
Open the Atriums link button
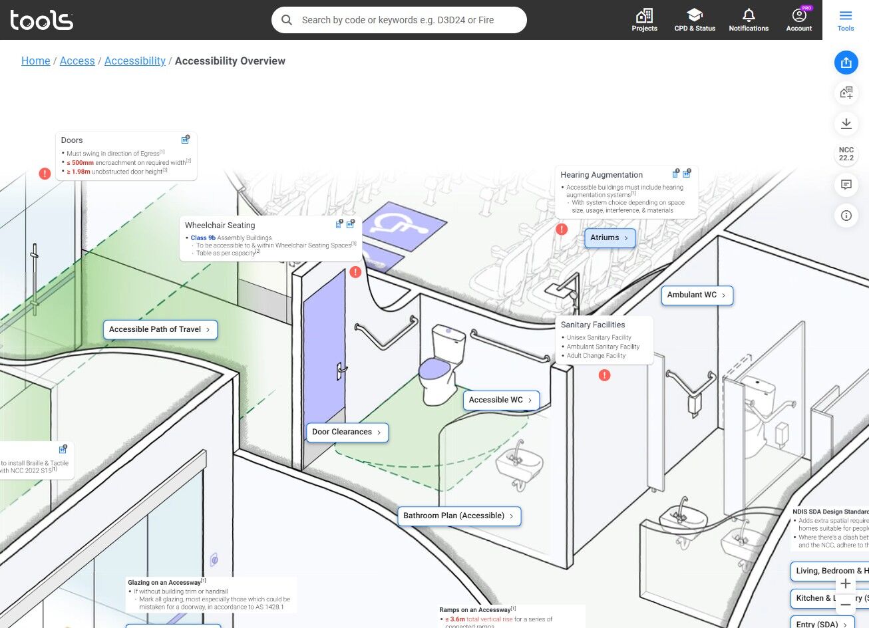pyautogui.click(x=610, y=238)
